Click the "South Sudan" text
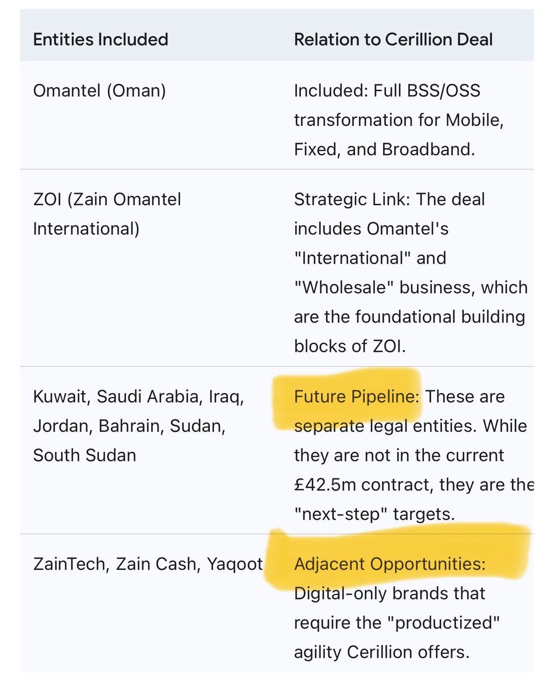The image size is (554, 700). [x=85, y=454]
